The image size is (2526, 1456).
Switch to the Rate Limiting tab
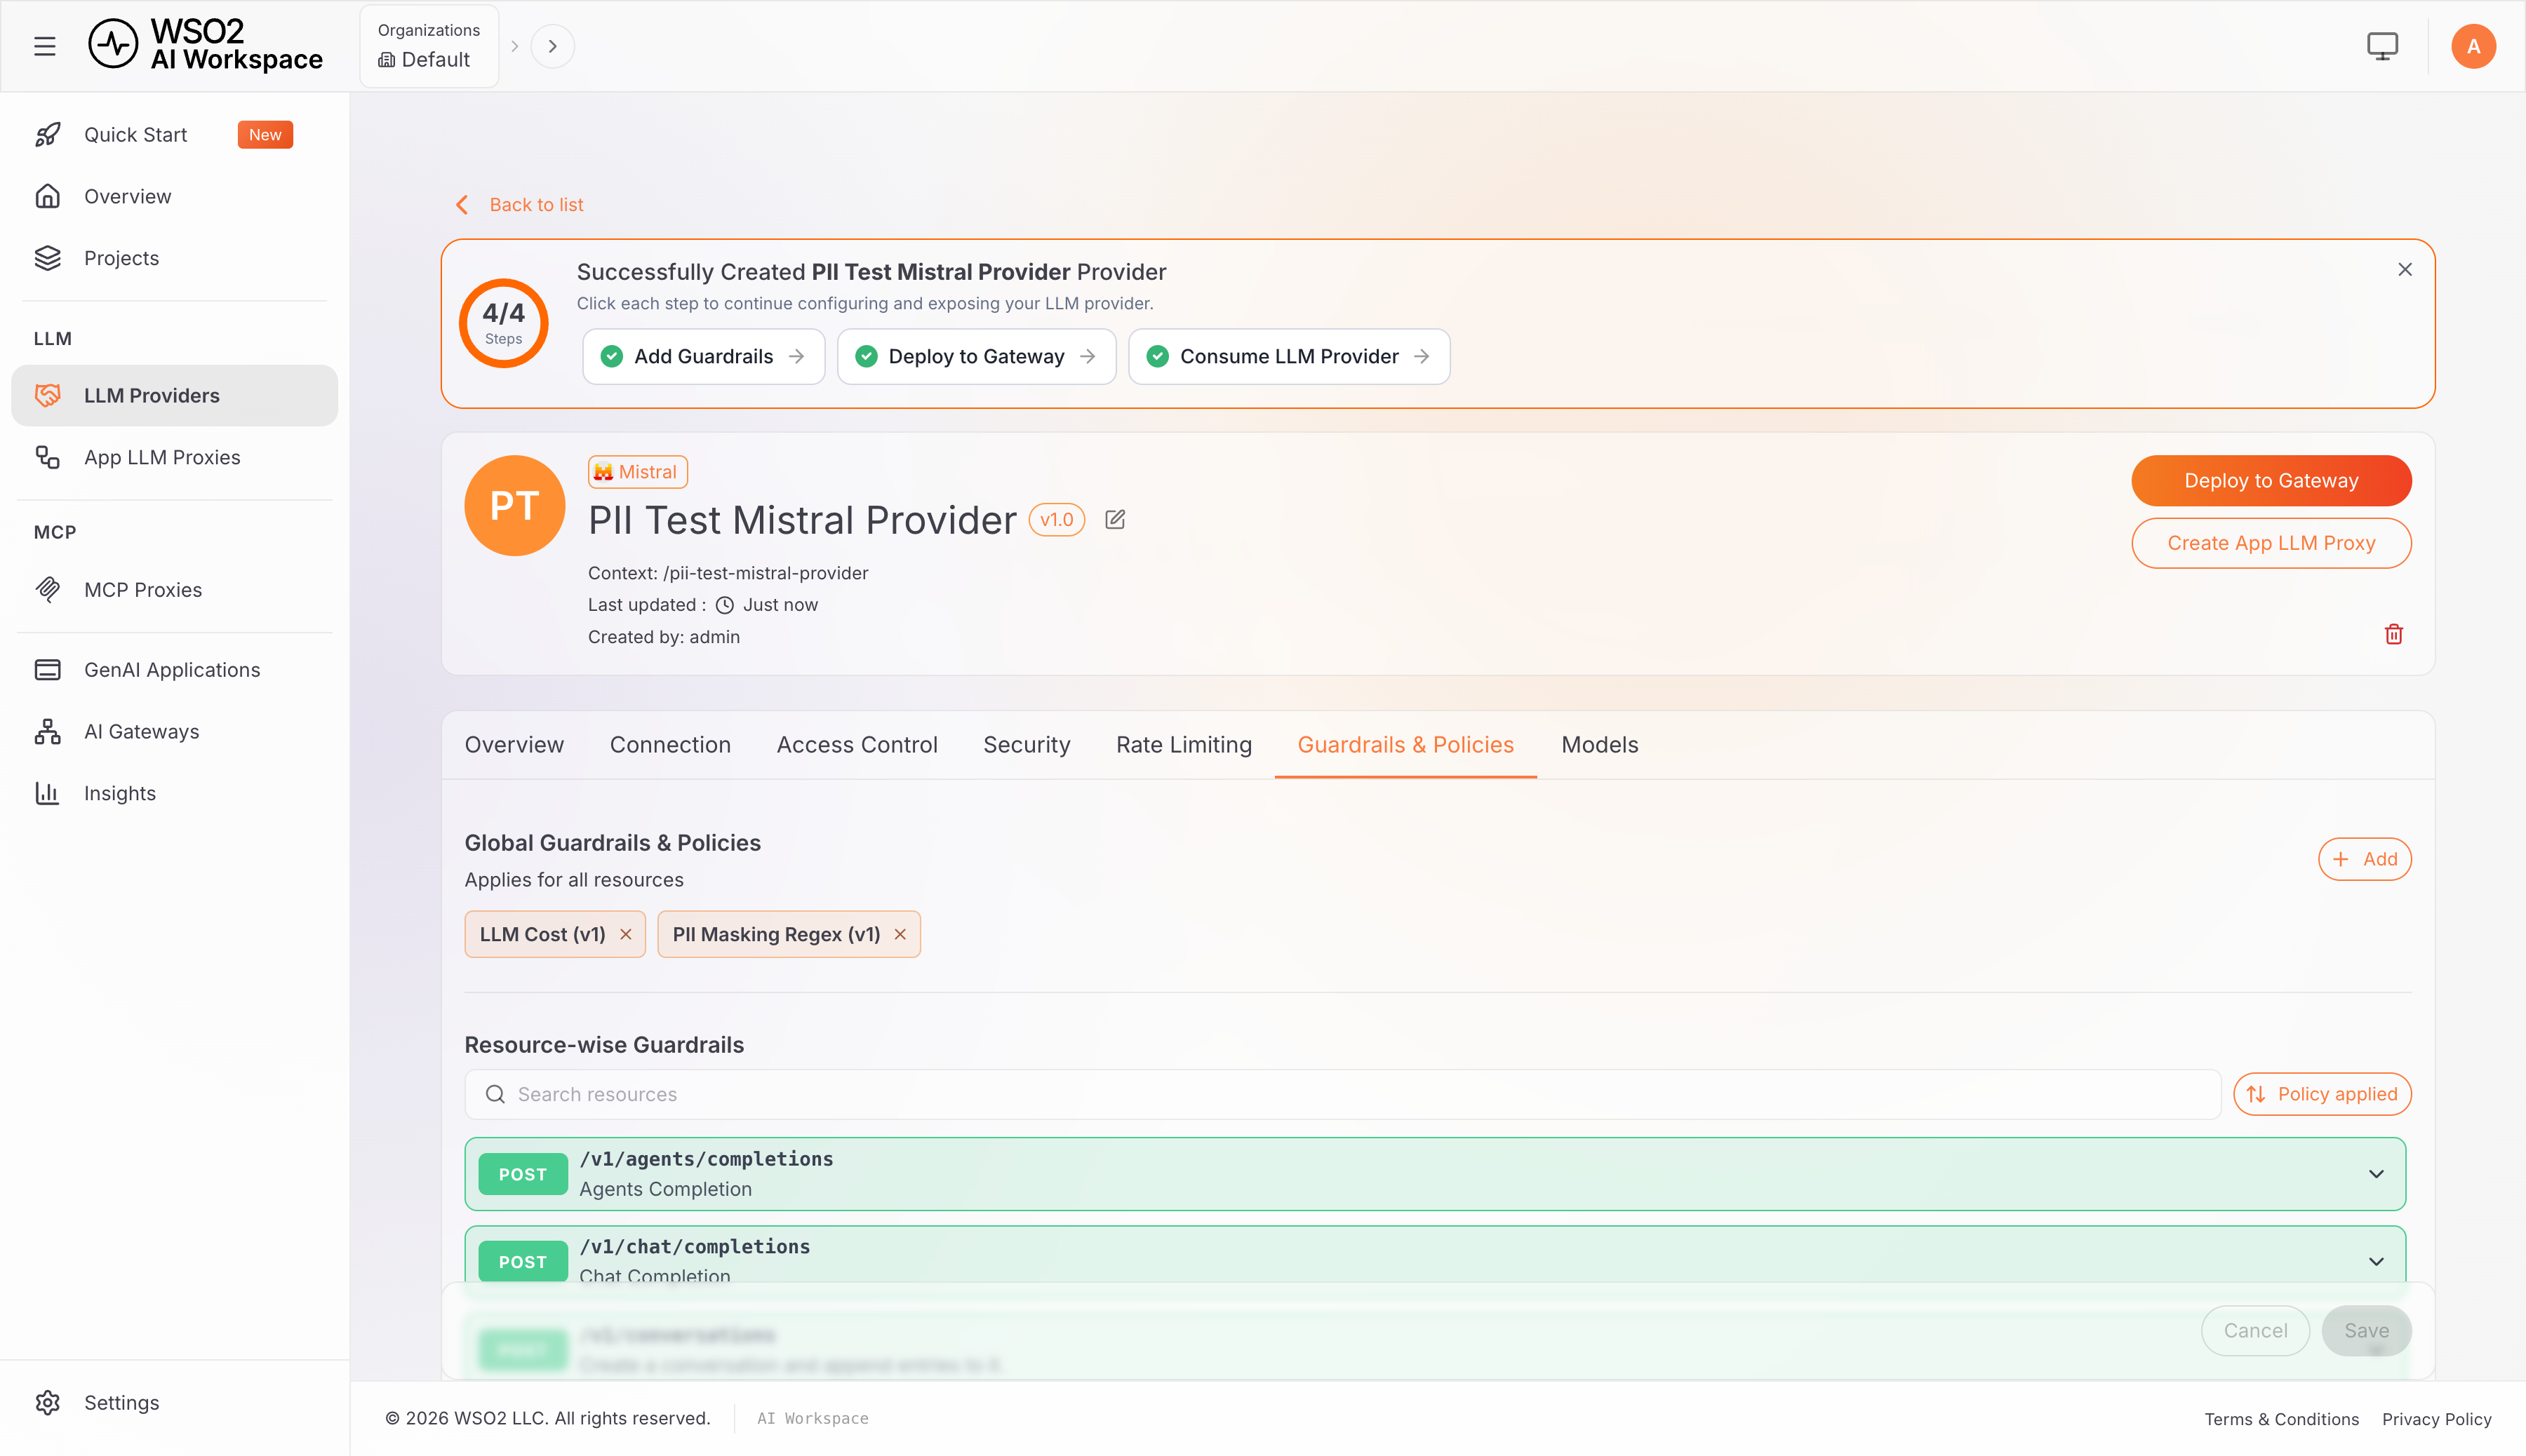1184,745
